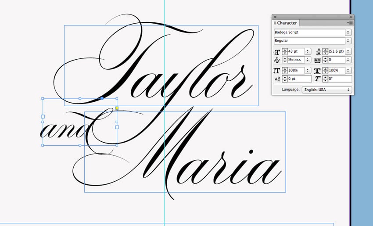Viewport: 373px width, 226px height.
Task: Click the Metrics kerning field
Action: pos(296,60)
